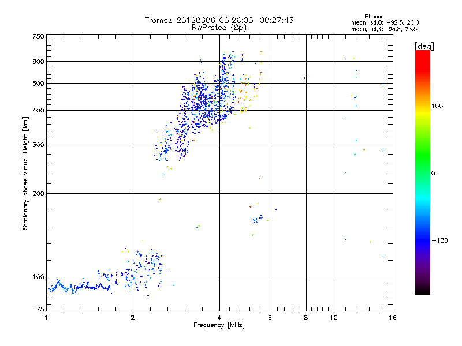This screenshot has height=346, width=462.
Task: Click the '2' x-axis tick label
Action: [133, 318]
